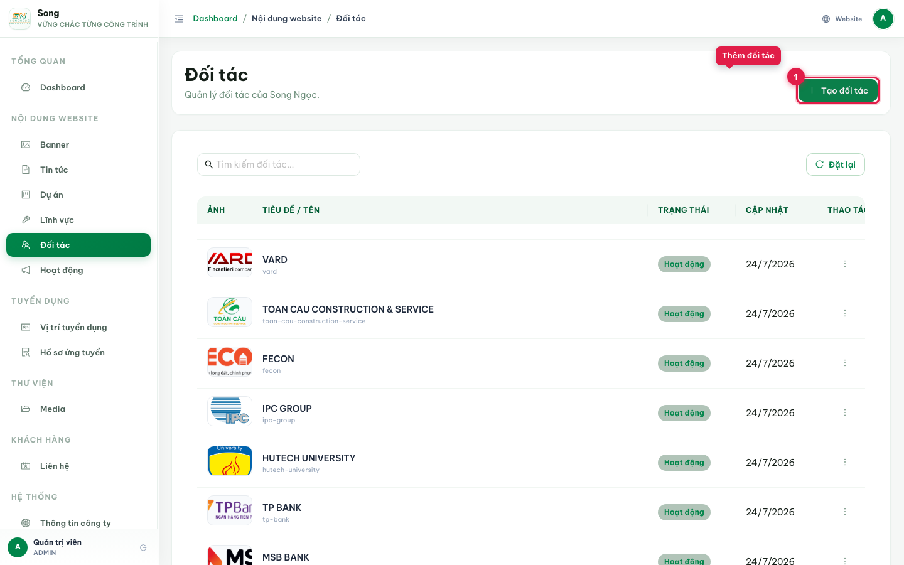Click the Đặt lại reset button
Image resolution: width=904 pixels, height=565 pixels.
(836, 164)
